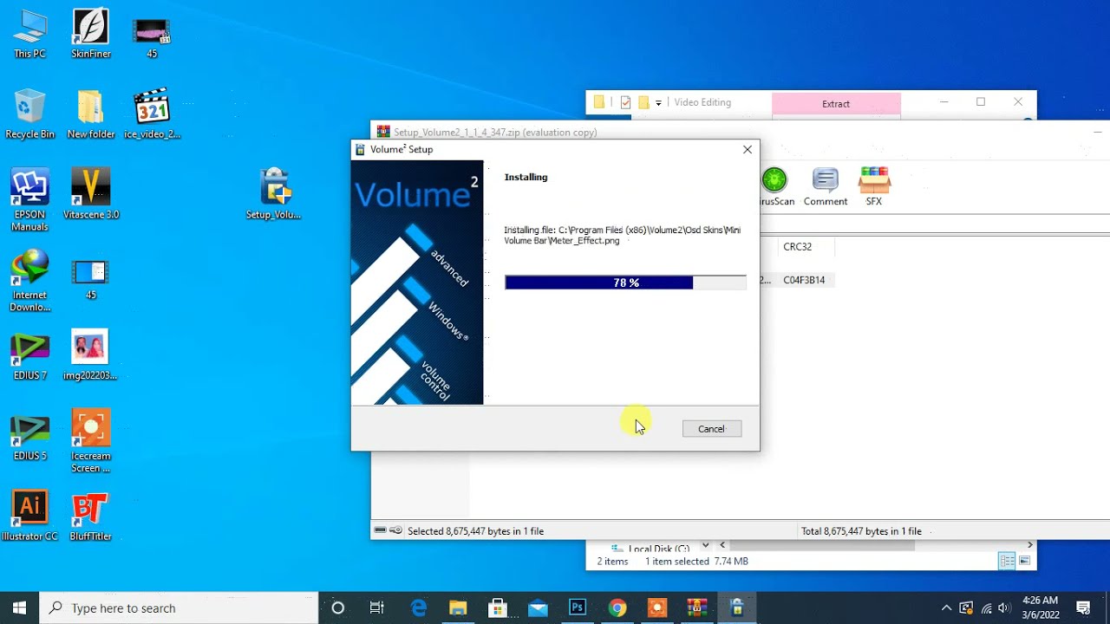Open the Comment tool in WinRAR

(825, 187)
